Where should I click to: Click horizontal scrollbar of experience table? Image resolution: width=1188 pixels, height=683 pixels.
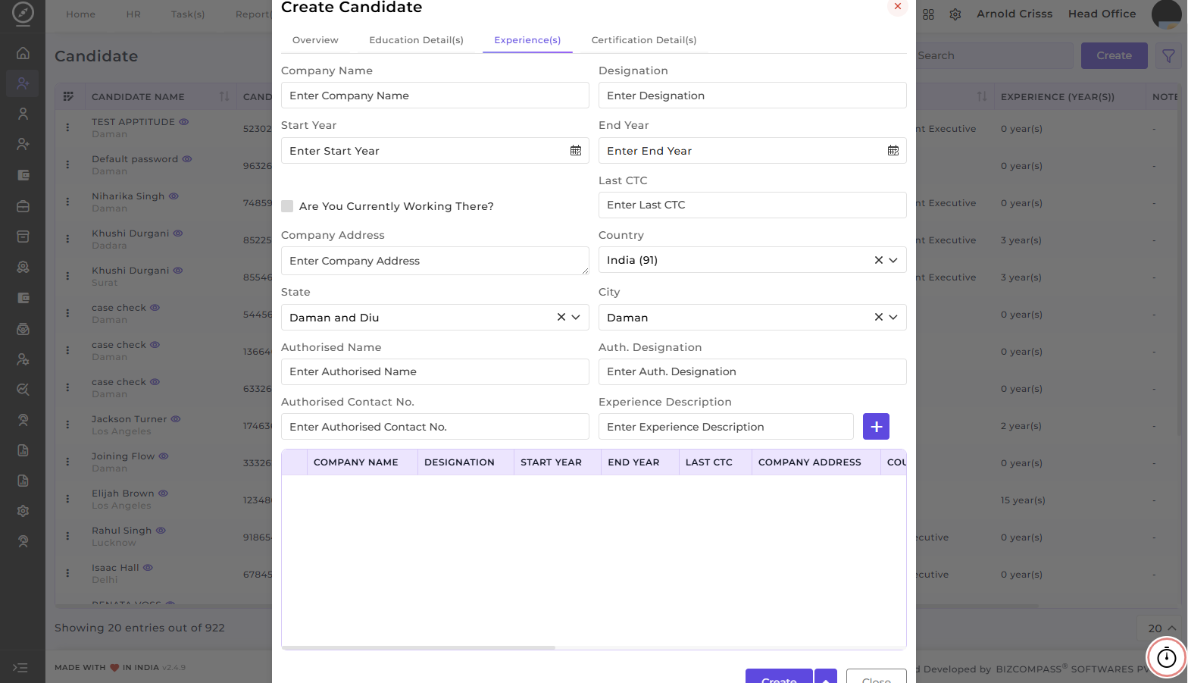tap(418, 647)
